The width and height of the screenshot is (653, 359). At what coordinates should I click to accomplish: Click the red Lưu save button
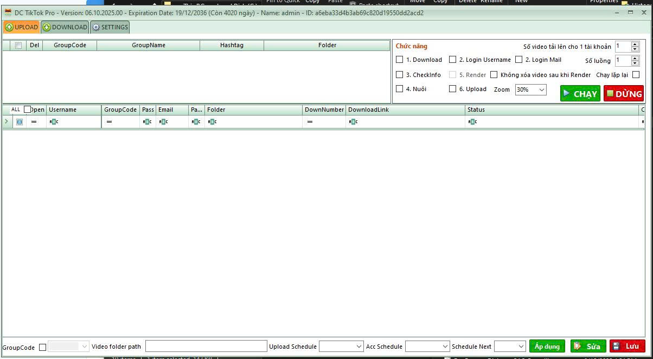click(628, 347)
